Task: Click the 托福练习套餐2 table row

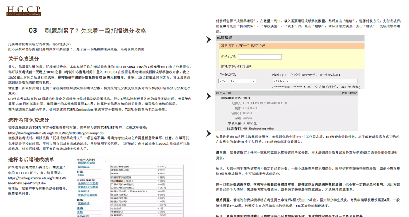Action: pyautogui.click(x=147, y=195)
